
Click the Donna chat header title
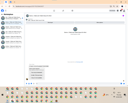pos(40,16)
